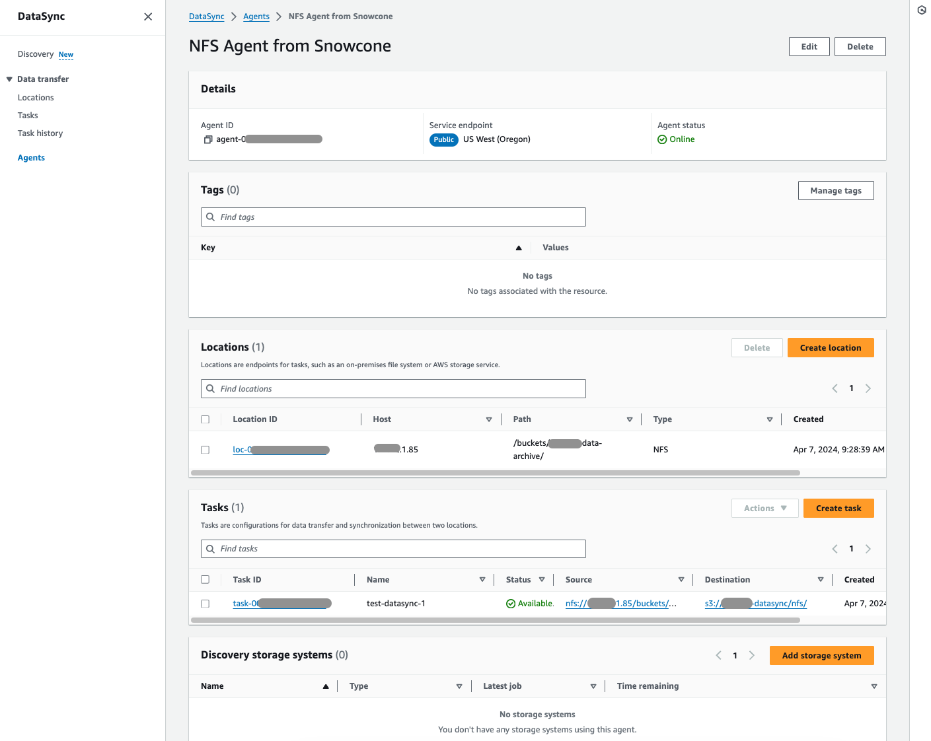Focus the Find locations search field
Image resolution: width=931 pixels, height=741 pixels.
393,389
